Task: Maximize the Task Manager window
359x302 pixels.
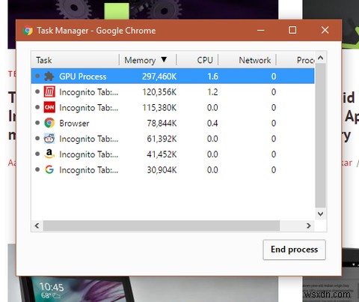Action: coord(292,30)
